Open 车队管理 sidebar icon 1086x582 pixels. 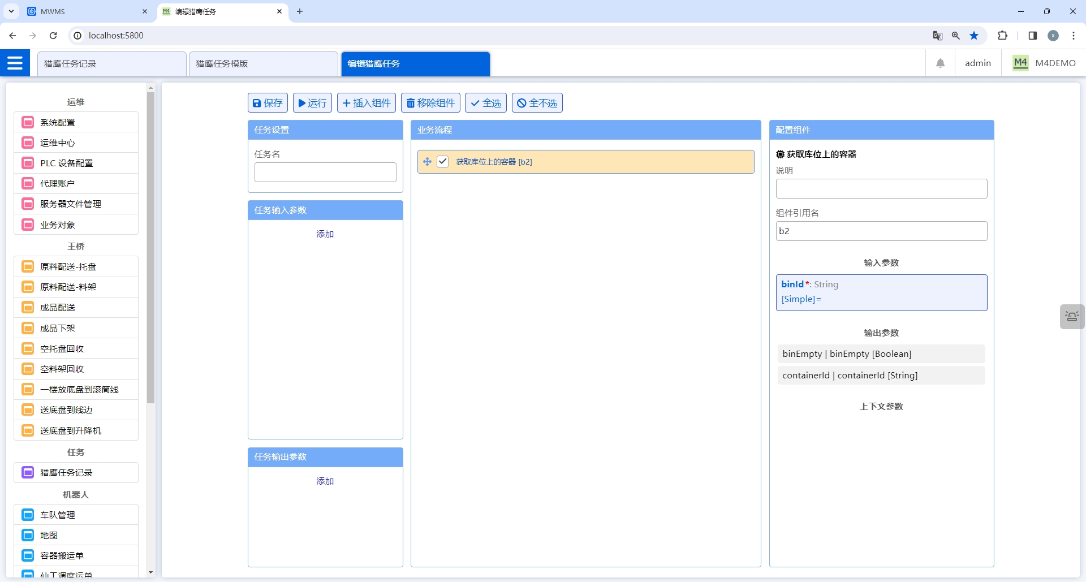(x=28, y=515)
